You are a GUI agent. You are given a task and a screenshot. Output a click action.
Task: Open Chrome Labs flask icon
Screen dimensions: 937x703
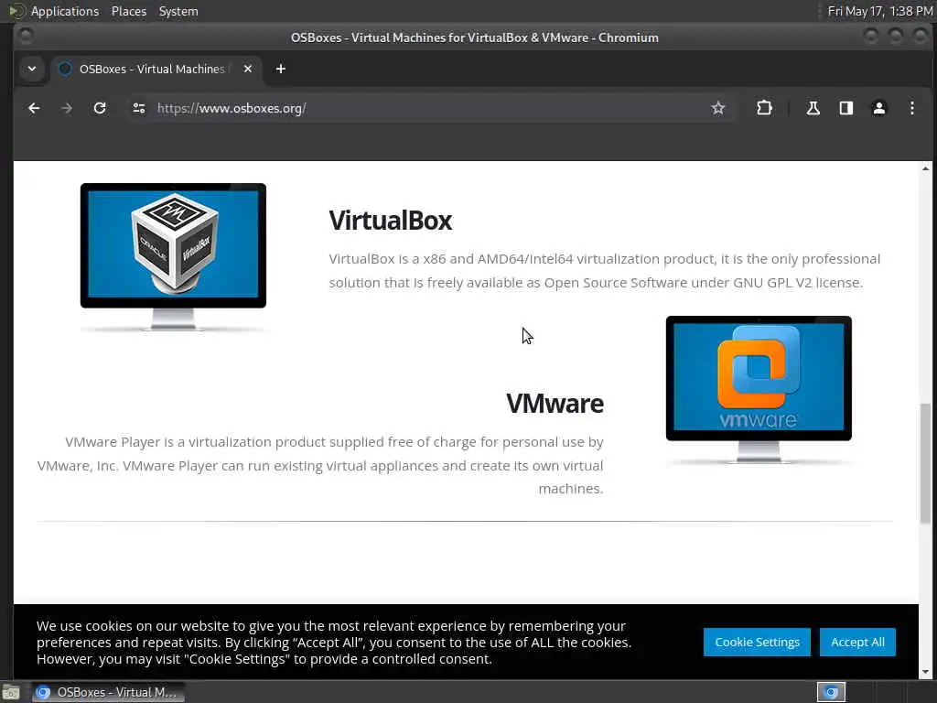click(813, 108)
